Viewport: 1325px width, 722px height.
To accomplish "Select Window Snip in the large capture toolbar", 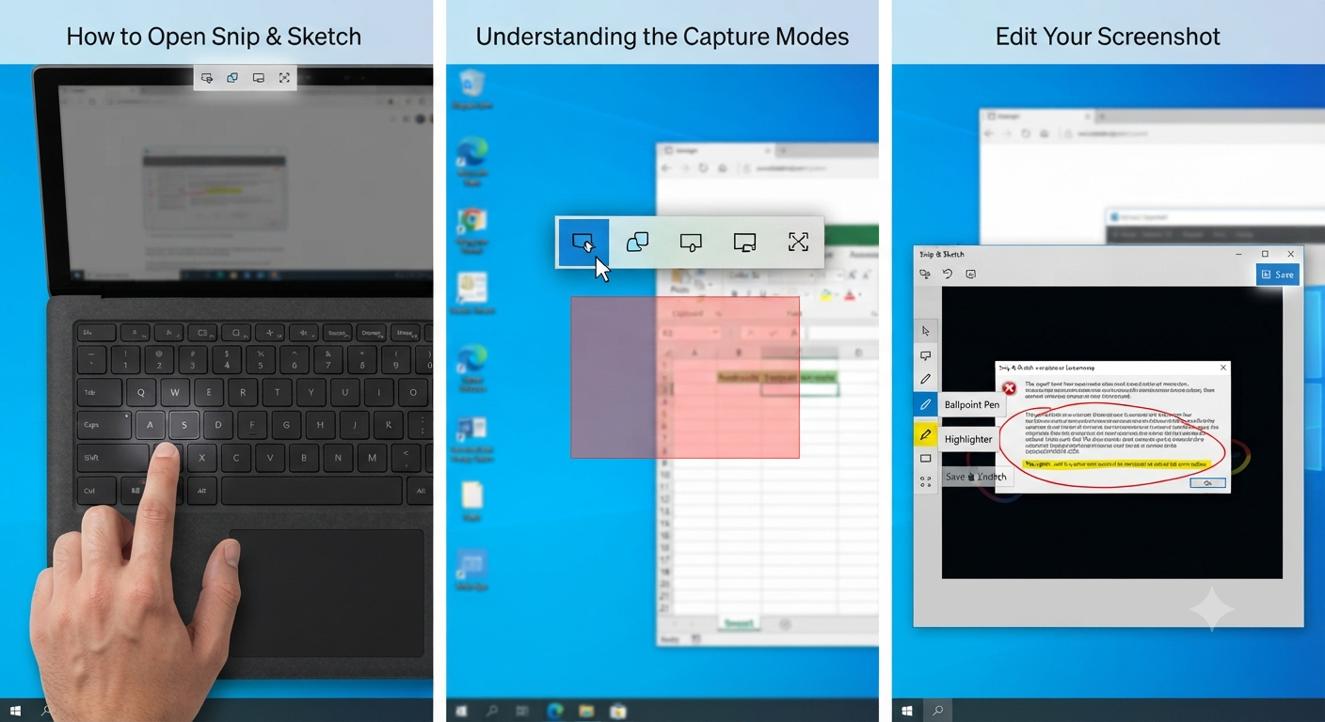I will pos(691,243).
